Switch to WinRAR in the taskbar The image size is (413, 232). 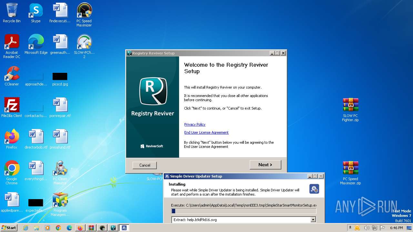(91, 228)
